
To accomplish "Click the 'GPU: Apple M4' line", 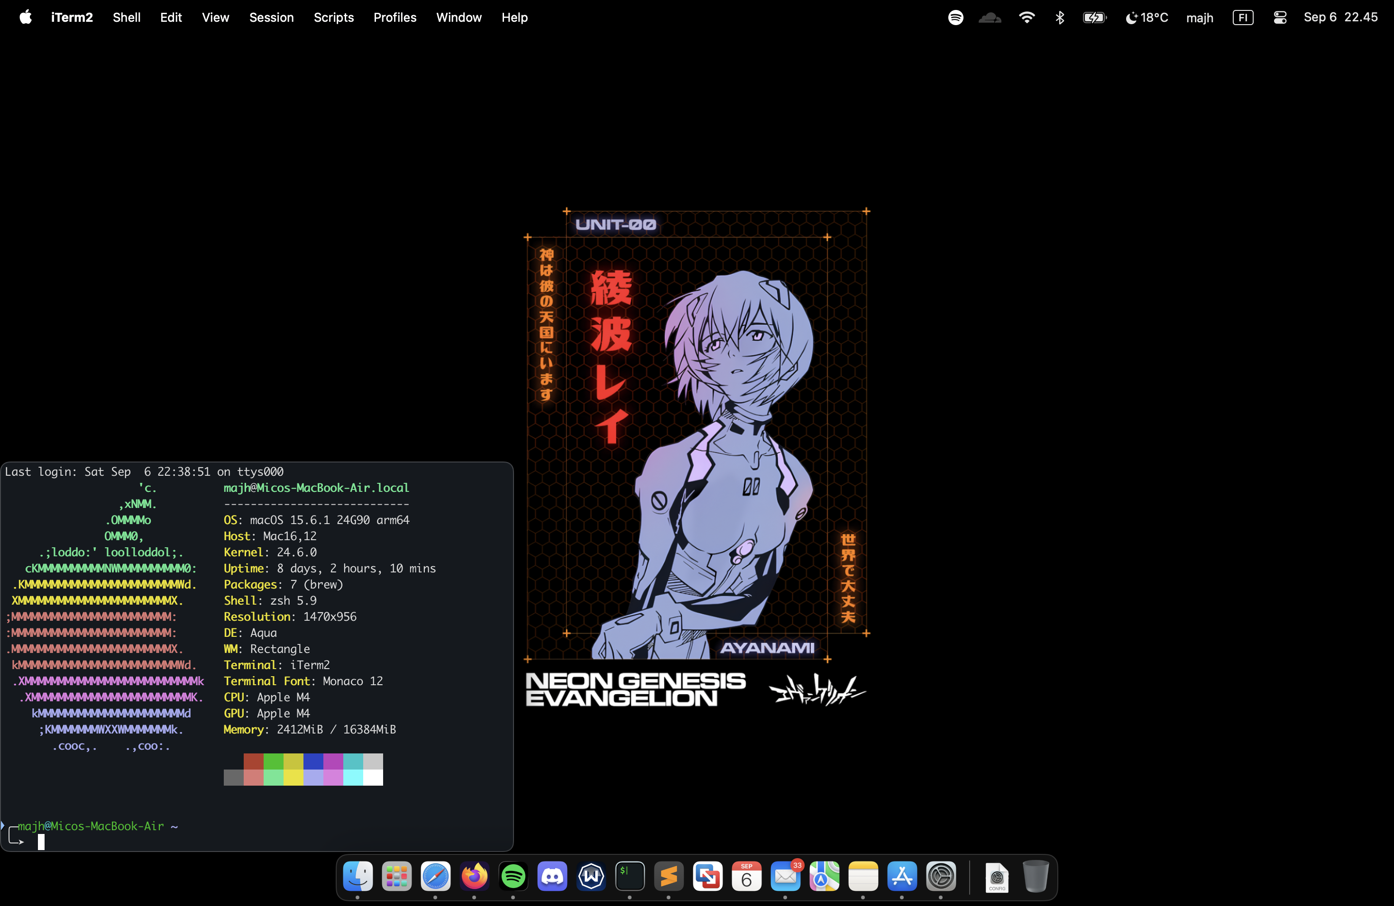I will point(266,713).
